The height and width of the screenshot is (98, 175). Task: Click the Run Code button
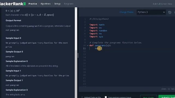point(148,97)
